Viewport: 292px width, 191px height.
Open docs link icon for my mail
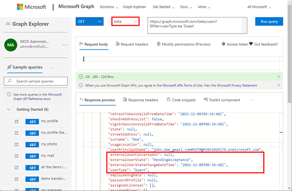(x=17, y=156)
